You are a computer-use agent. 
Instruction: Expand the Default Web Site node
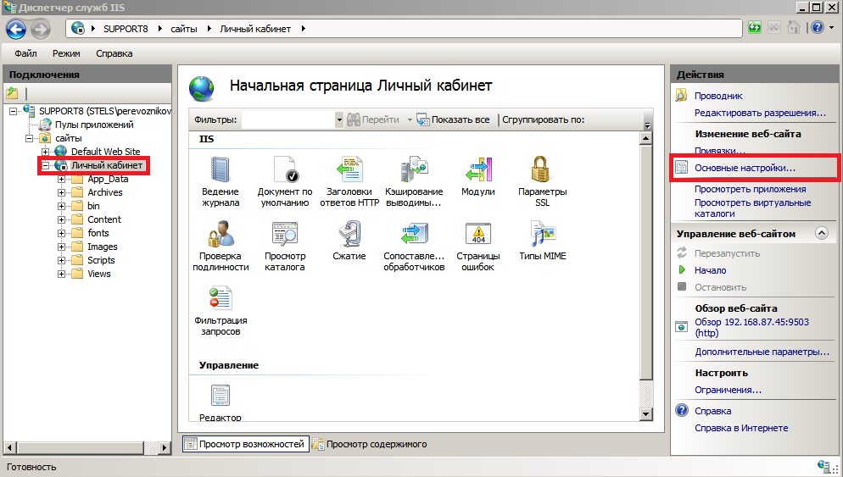pos(45,152)
